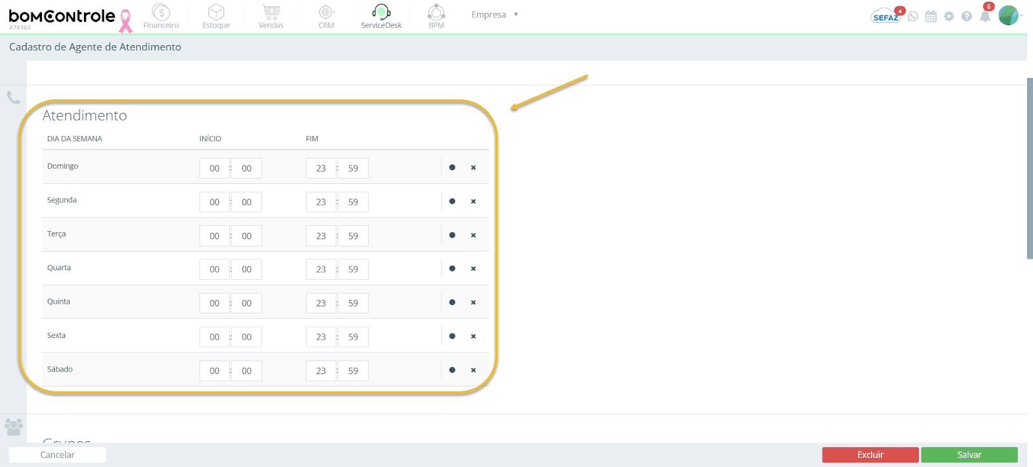
Task: Click the SEFAZ notifications icon
Action: (x=886, y=15)
